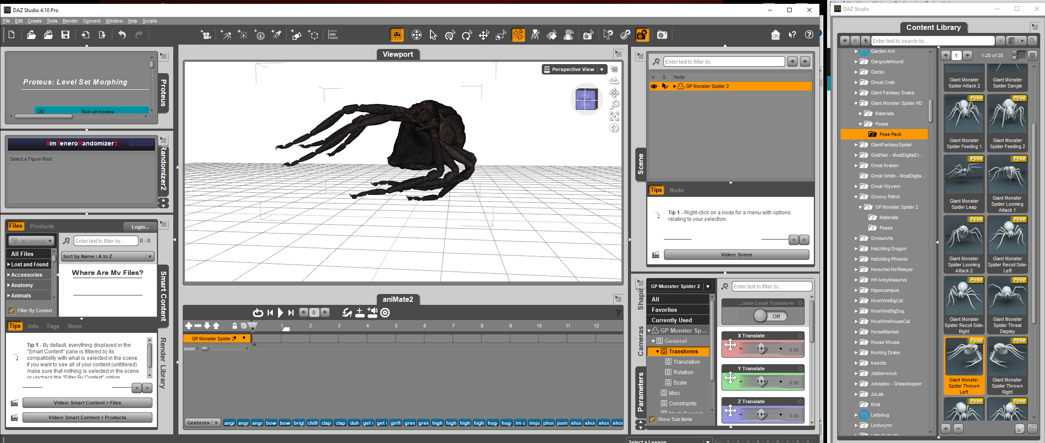
Task: Click the New file icon
Action: tap(12, 35)
